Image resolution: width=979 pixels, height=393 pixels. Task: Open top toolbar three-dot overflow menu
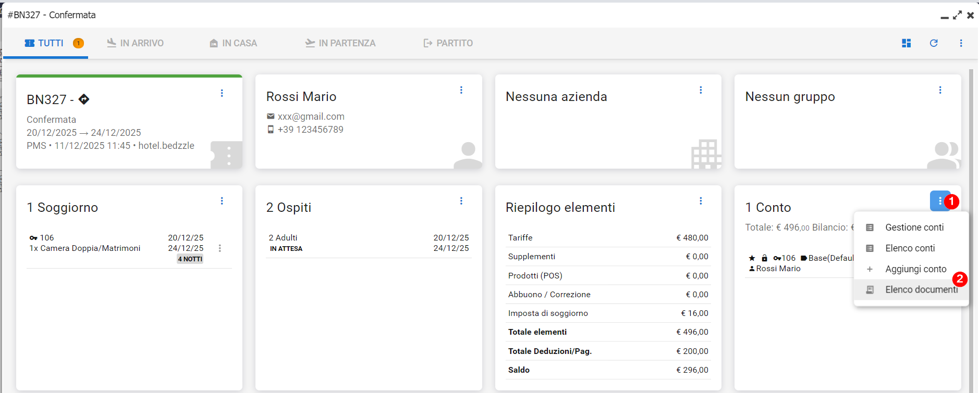coord(961,43)
